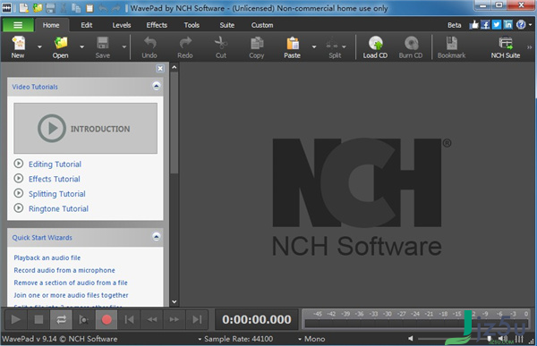
Task: Open the Splitting Tutorial link
Action: click(57, 194)
